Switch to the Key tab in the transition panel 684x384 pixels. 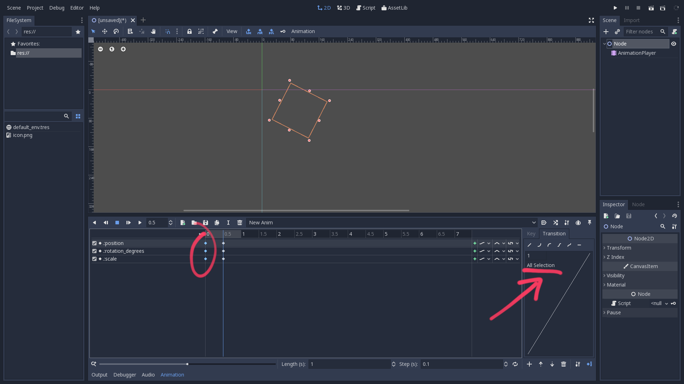pos(531,234)
